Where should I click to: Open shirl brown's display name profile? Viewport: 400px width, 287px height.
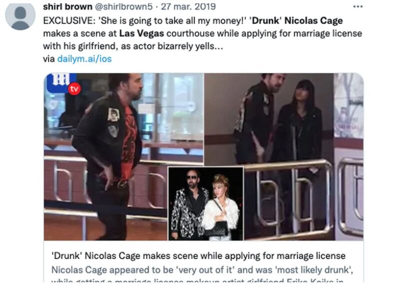point(67,6)
